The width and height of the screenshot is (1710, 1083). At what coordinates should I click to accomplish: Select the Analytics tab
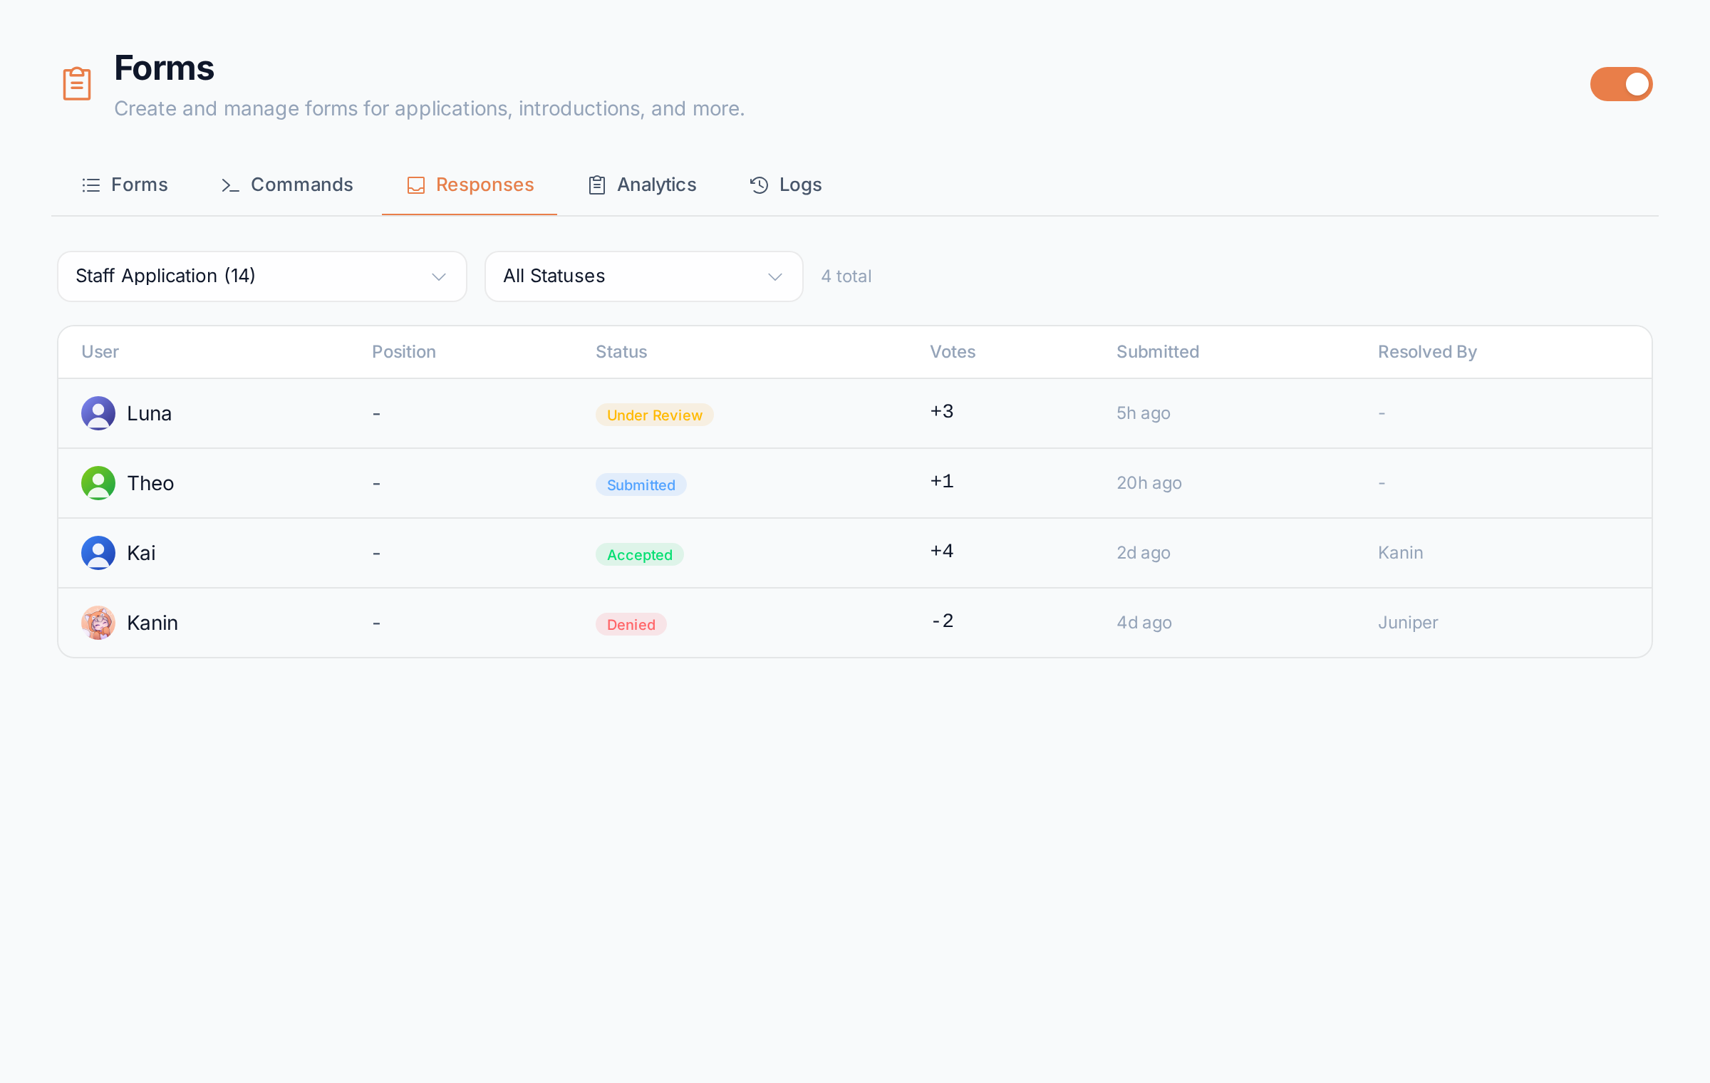pos(643,185)
